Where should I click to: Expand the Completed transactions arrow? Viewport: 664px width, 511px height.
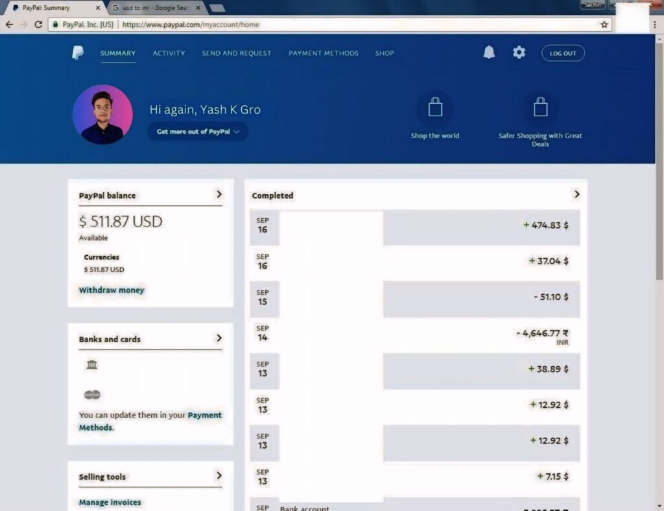click(576, 194)
